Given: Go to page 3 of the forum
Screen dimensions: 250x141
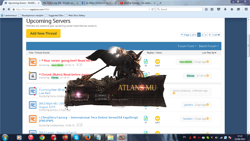Looking at the screenshot, I should click(x=206, y=35).
